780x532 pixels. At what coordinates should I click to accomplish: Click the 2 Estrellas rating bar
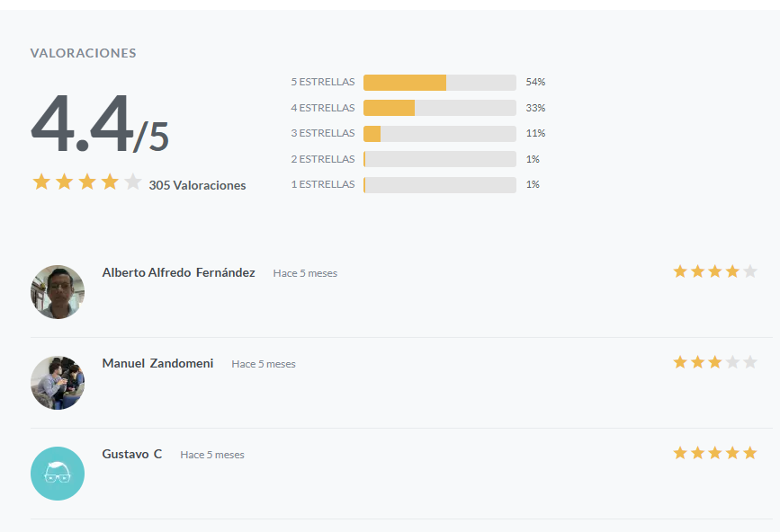(440, 159)
